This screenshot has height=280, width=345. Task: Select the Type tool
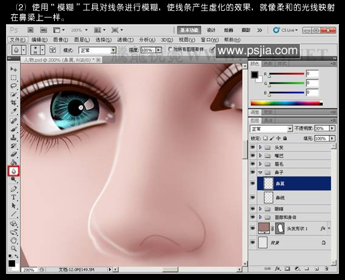point(14,198)
